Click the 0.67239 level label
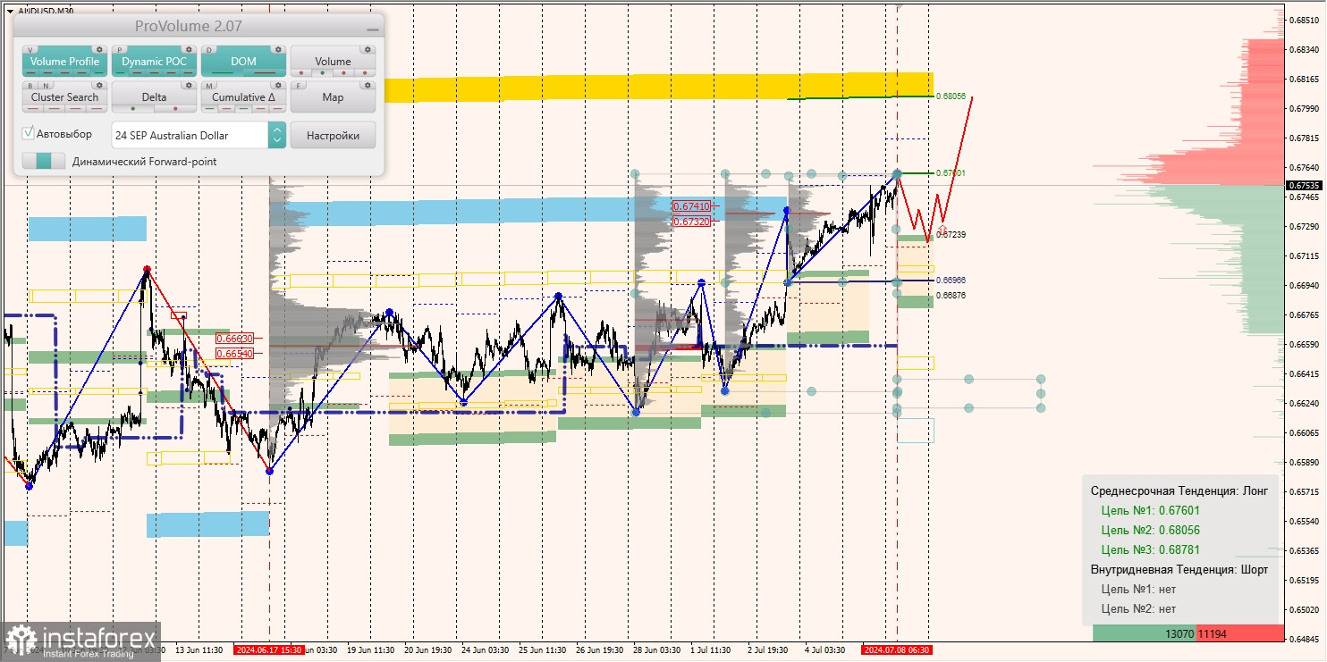 (x=951, y=234)
